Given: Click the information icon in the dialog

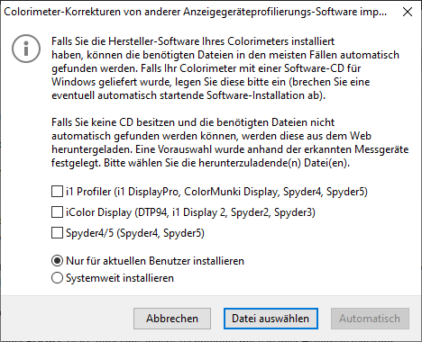Looking at the screenshot, I should tap(26, 49).
